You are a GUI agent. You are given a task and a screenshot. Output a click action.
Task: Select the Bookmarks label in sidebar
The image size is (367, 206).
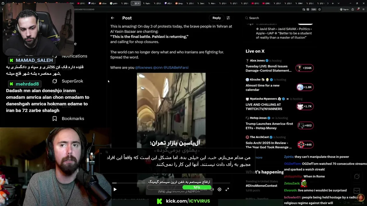tap(73, 118)
